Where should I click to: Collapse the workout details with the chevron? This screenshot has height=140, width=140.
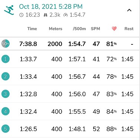129,10
